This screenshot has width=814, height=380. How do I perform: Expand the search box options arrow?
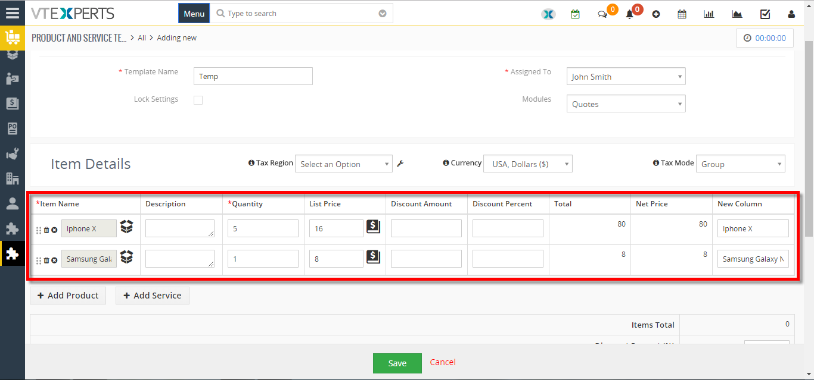(383, 14)
